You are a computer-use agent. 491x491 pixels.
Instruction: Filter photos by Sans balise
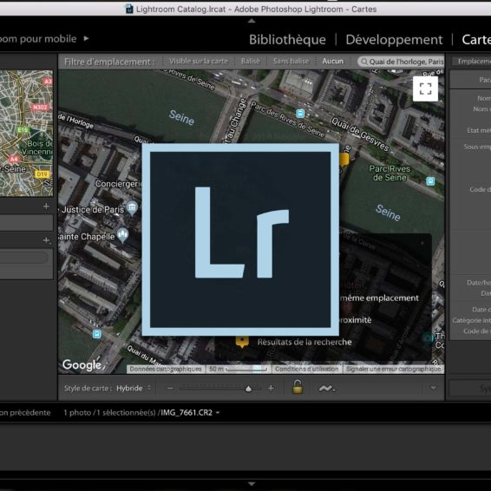point(291,62)
